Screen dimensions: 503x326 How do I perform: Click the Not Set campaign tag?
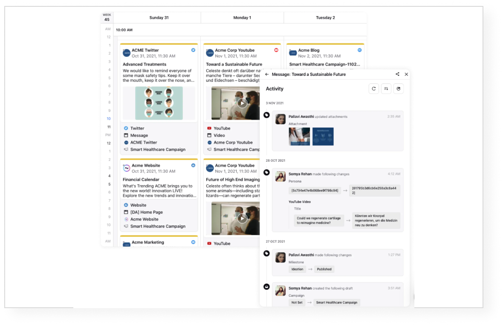[297, 302]
